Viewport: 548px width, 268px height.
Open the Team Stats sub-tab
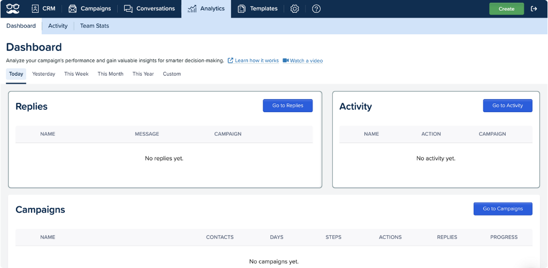tap(94, 26)
